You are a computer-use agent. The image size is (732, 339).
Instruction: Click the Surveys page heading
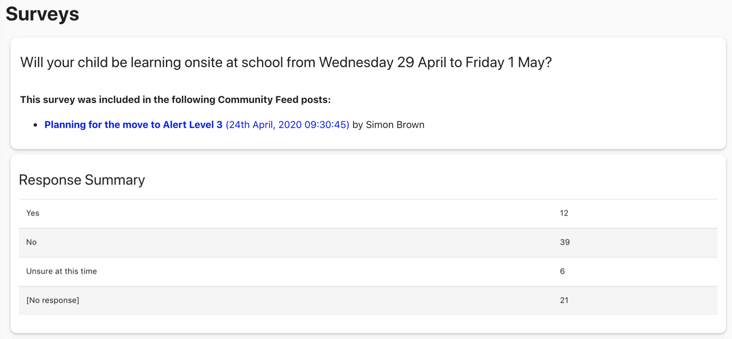[42, 14]
